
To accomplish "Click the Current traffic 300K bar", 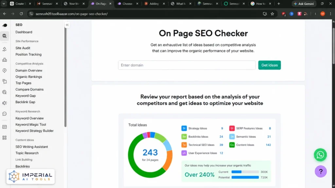I will pyautogui.click(x=245, y=172).
